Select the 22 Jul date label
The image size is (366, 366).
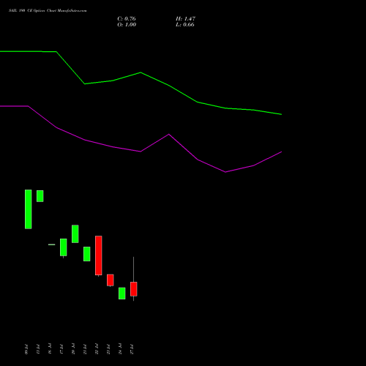(97, 349)
